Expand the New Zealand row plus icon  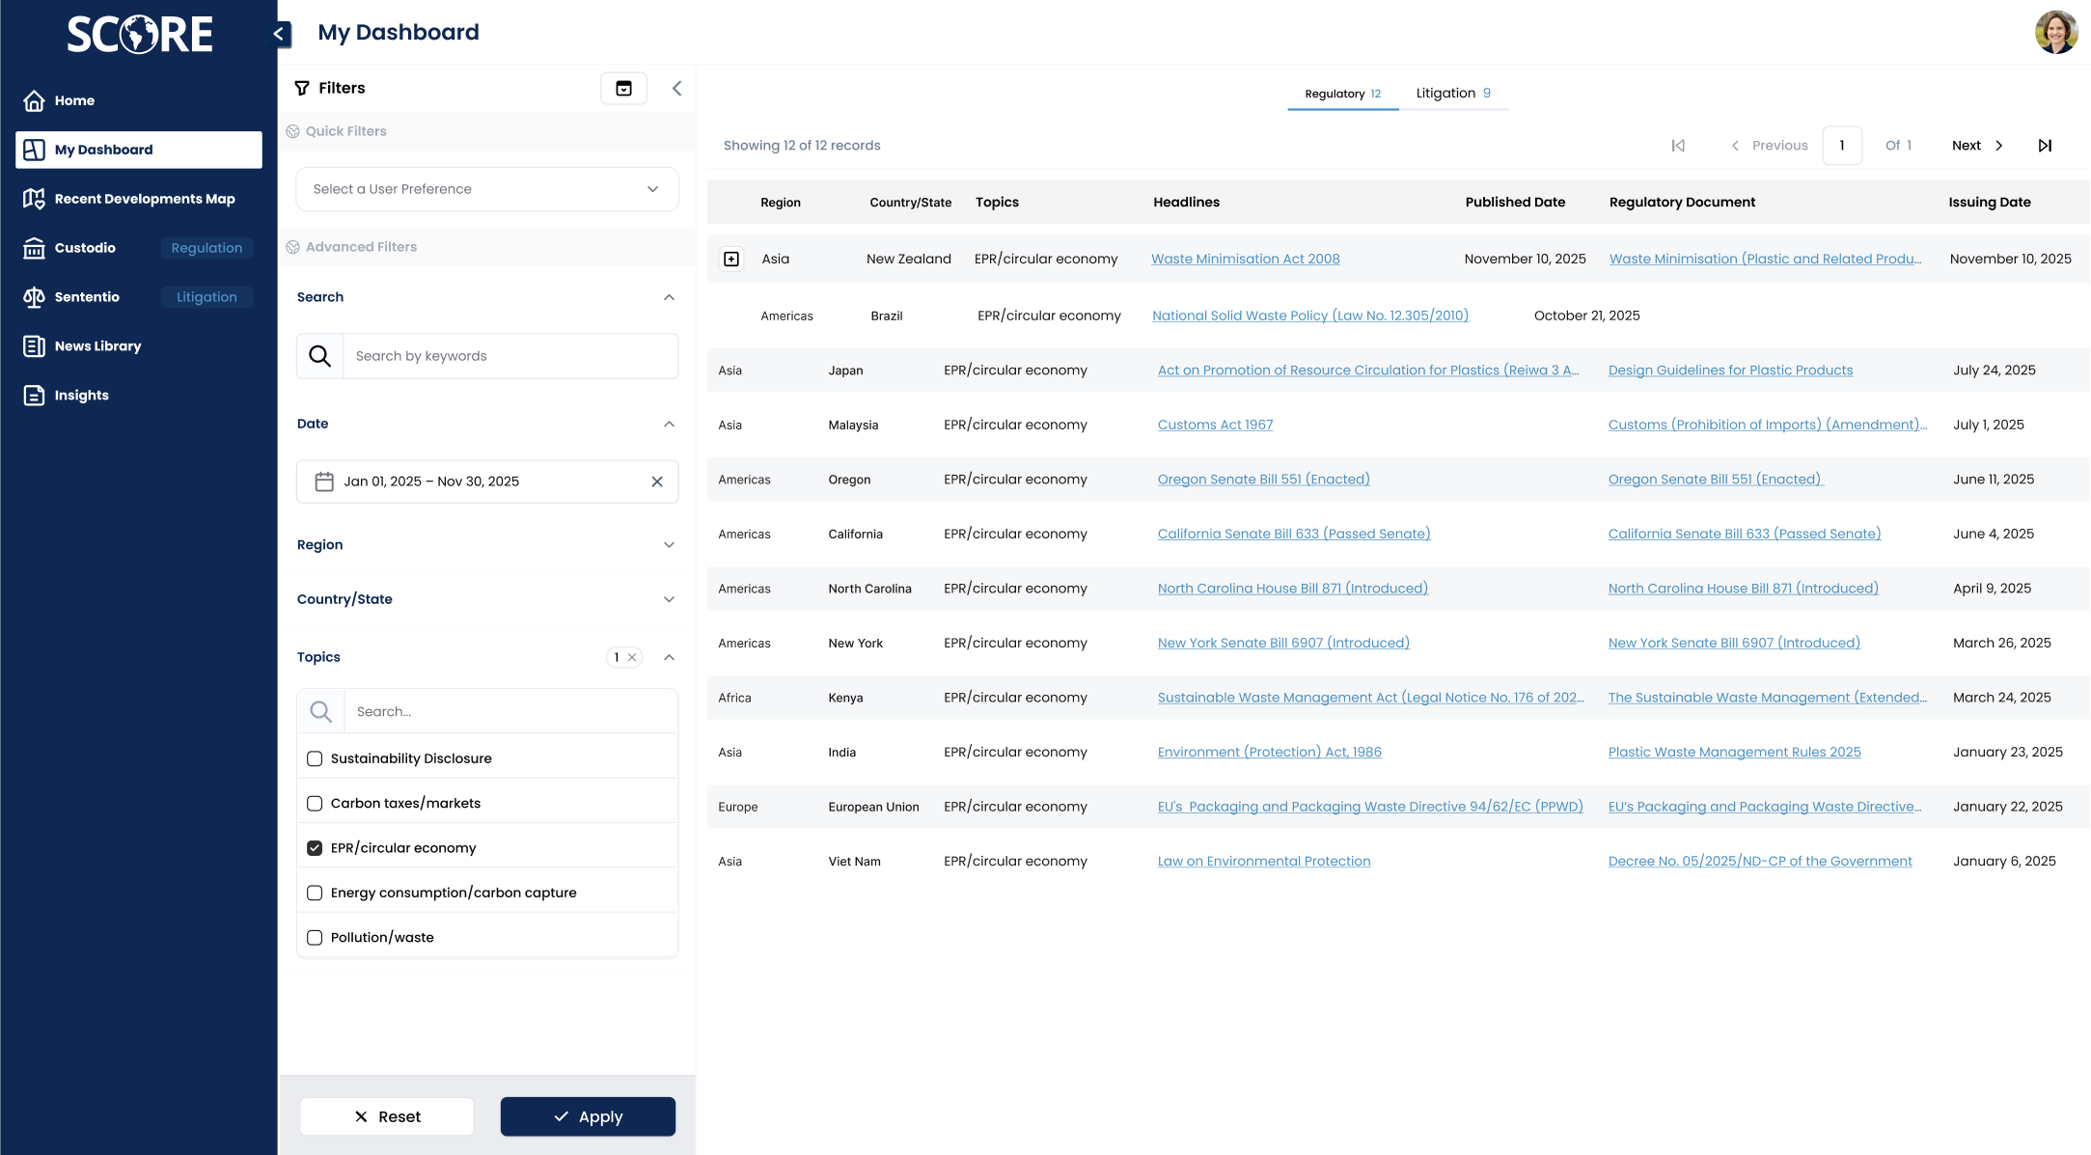pos(731,259)
